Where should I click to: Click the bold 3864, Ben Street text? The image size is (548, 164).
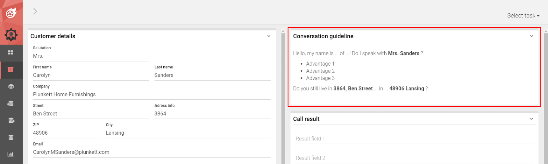[353, 88]
